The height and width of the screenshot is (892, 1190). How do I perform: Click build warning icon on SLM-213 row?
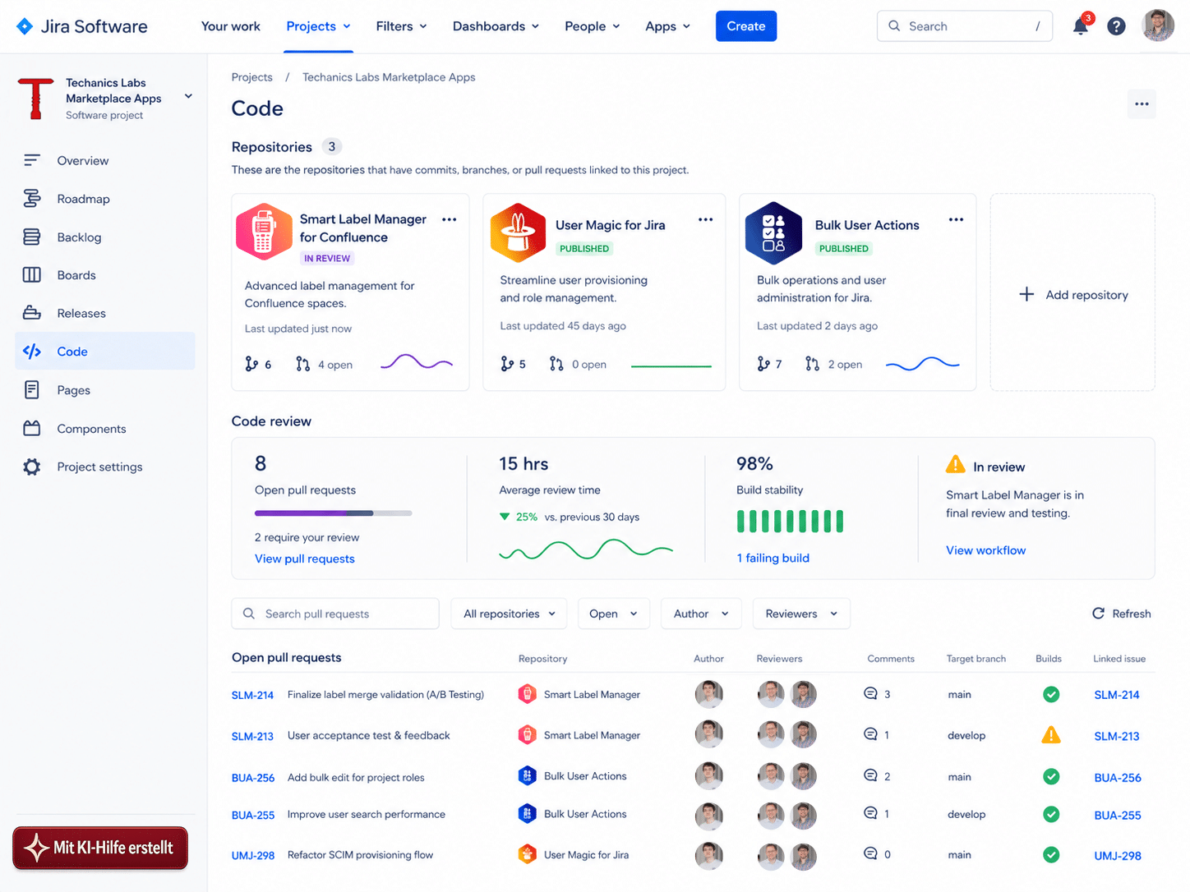click(1050, 735)
